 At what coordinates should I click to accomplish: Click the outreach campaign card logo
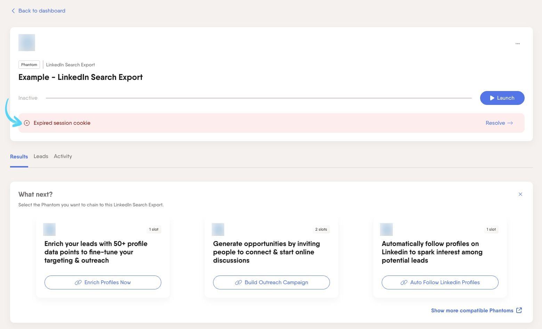218,230
